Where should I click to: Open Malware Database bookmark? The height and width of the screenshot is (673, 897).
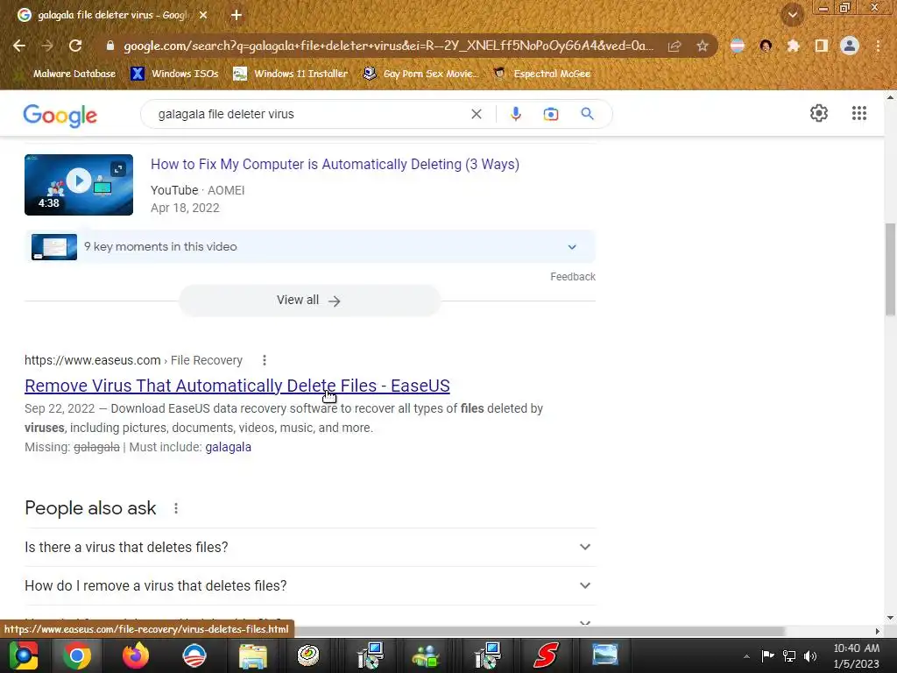coord(65,74)
